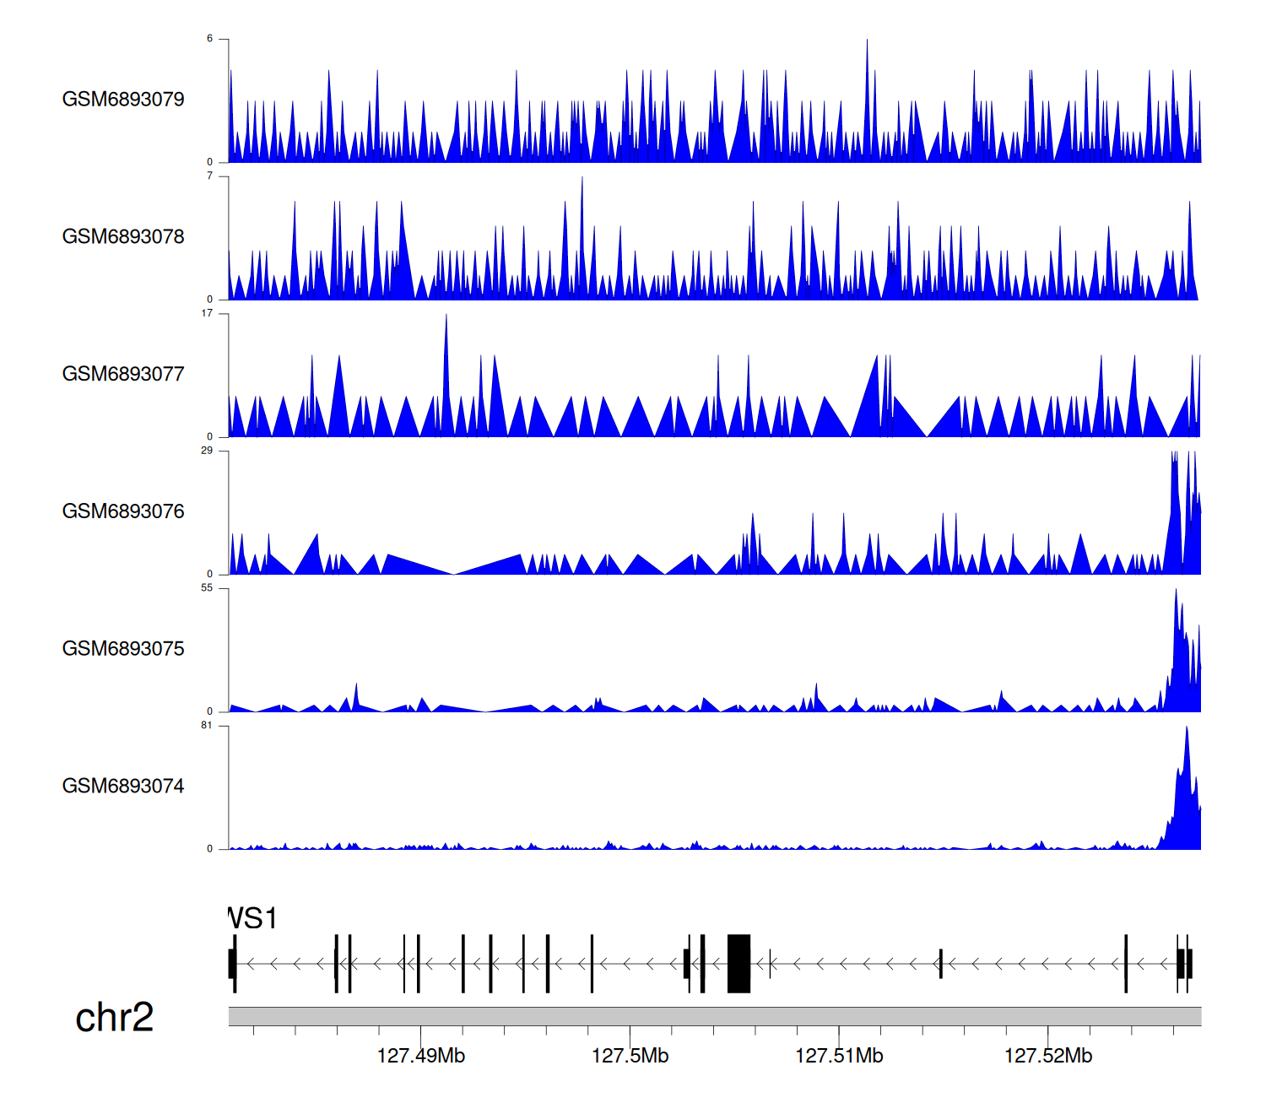The image size is (1266, 1114).
Task: Click the GSM6893075 track label
Action: click(x=123, y=649)
